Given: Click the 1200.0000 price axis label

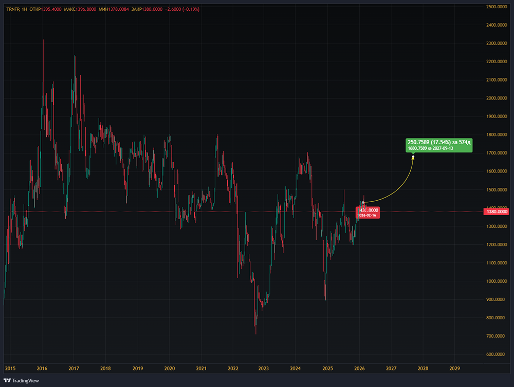Looking at the screenshot, I should click(x=497, y=245).
